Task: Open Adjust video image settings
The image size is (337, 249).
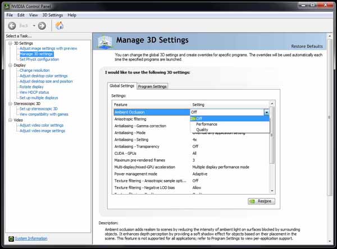Action: click(x=42, y=131)
